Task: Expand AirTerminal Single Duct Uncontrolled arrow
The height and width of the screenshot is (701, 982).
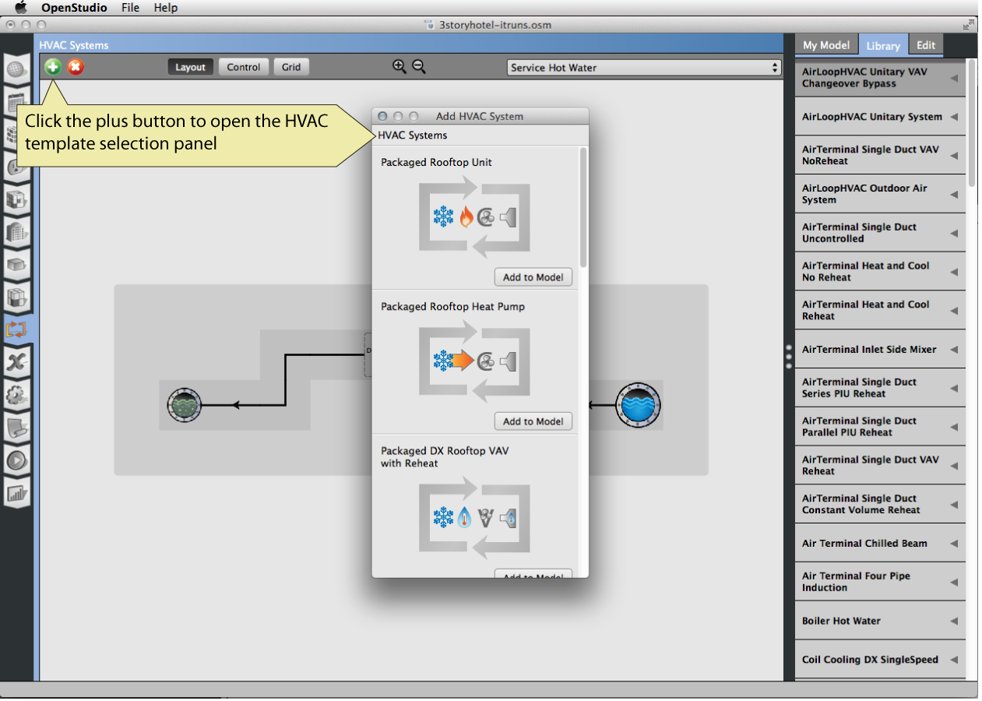Action: (x=954, y=233)
